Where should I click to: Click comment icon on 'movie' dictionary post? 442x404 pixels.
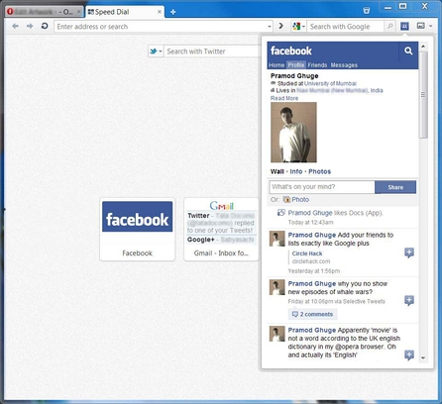pyautogui.click(x=409, y=355)
